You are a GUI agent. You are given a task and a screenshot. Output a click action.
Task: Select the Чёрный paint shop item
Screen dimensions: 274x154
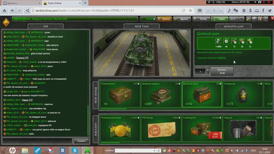tap(243, 128)
